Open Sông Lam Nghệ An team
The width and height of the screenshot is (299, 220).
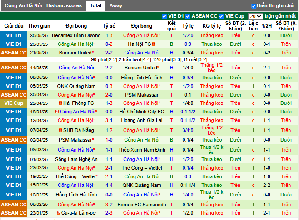pos(76,159)
